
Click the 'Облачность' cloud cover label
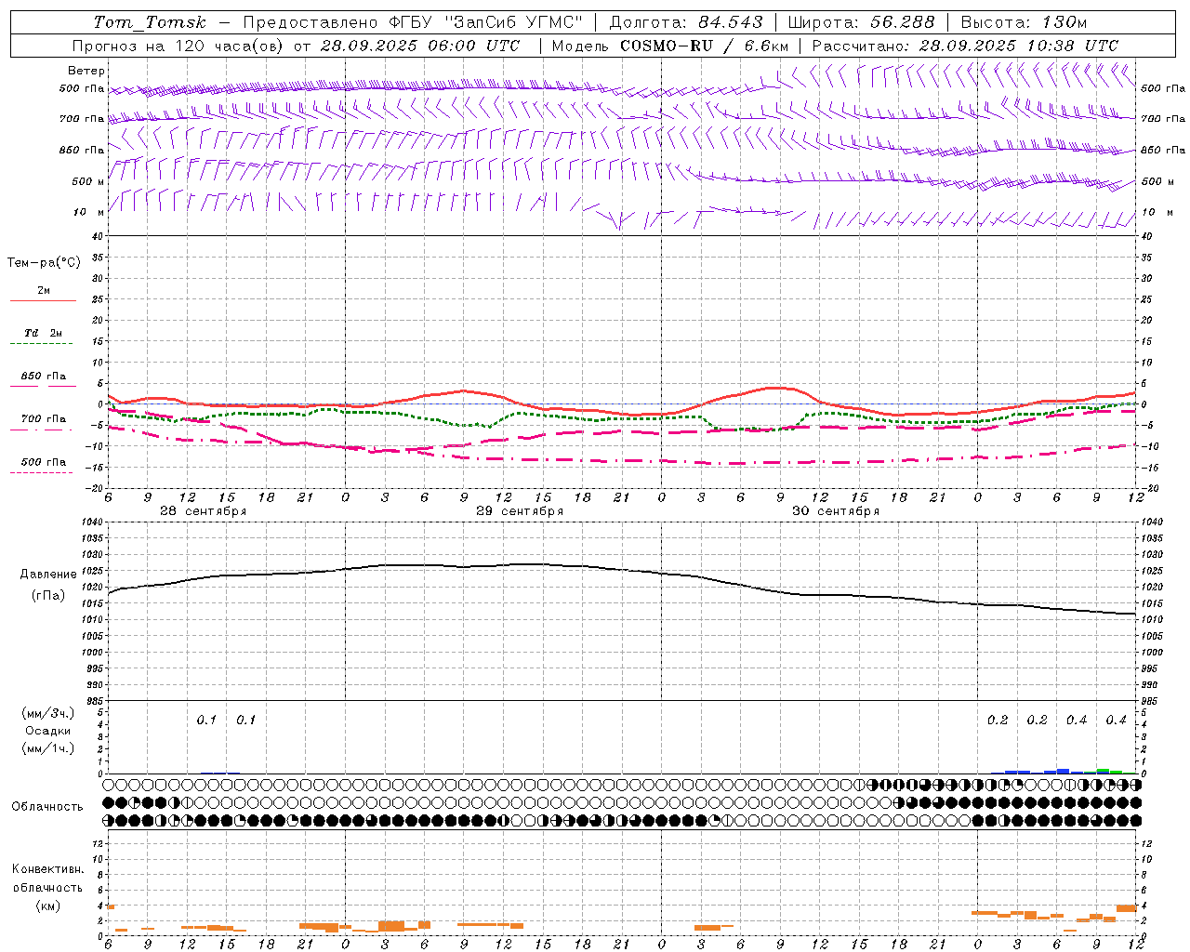[x=47, y=807]
